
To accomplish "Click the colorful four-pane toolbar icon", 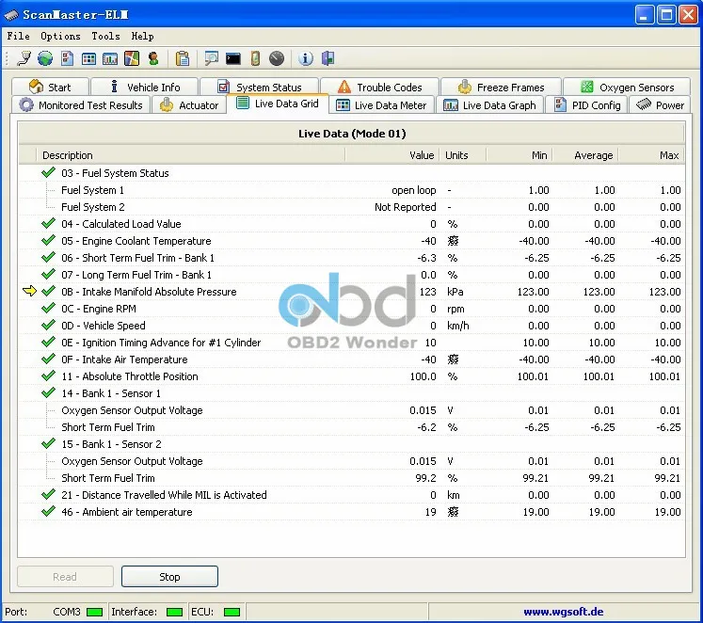I will pos(132,58).
